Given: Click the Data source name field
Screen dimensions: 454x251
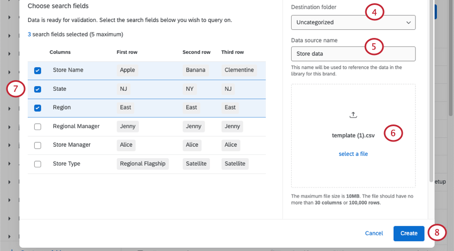Looking at the screenshot, I should click(353, 54).
